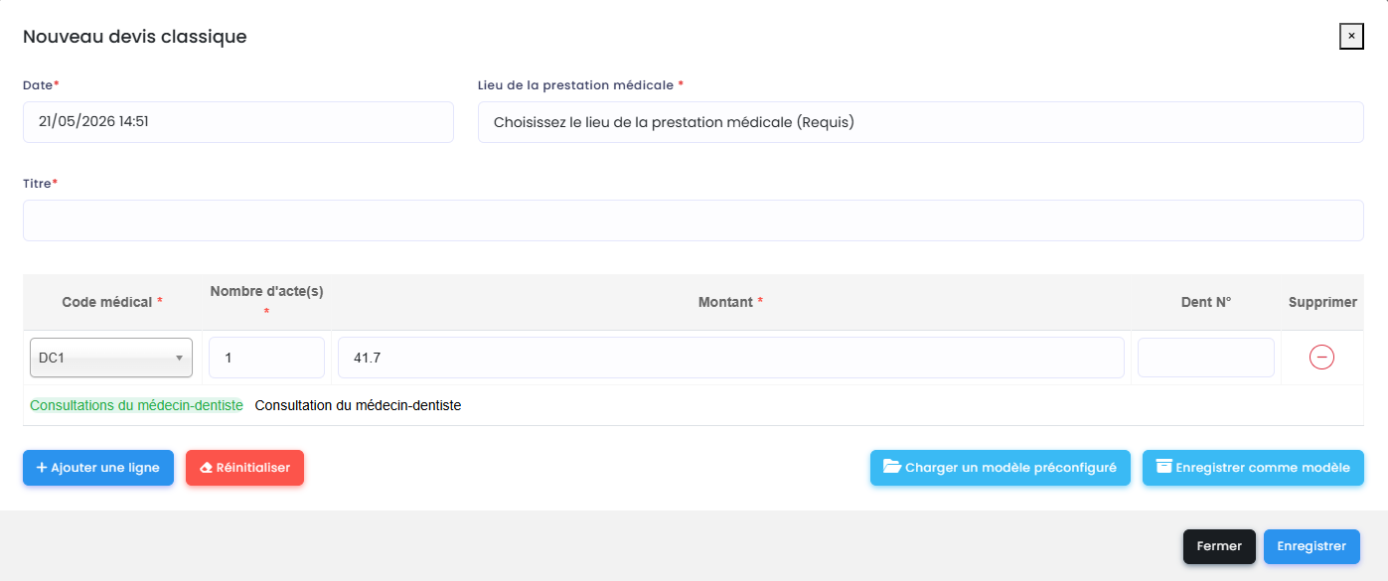Click the blue Enregistrer button
1388x581 pixels.
(1311, 546)
